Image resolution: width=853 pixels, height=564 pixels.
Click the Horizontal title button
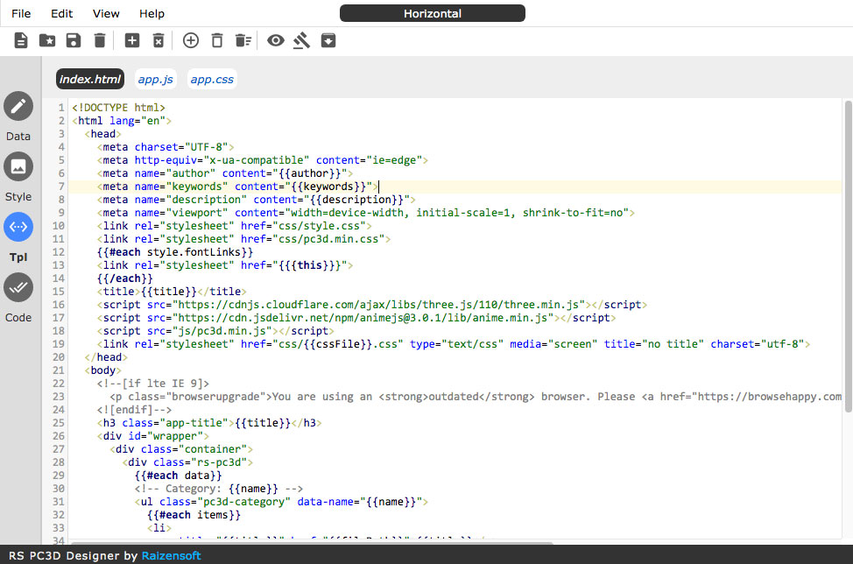click(433, 14)
